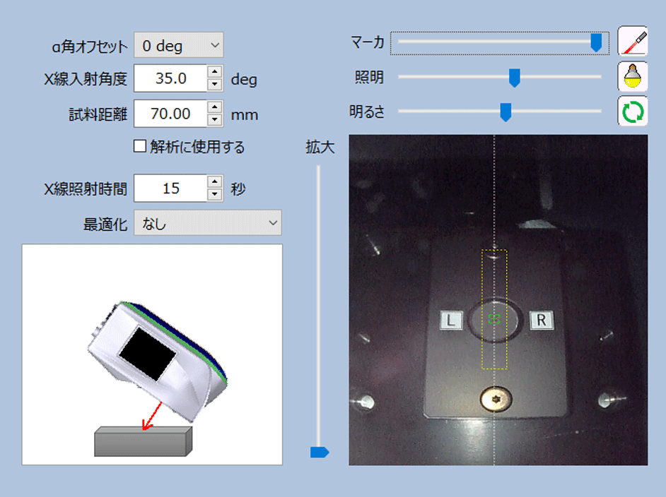666x497 pixels.
Task: Increase X線入射角度 with up arrow
Action: (215, 72)
